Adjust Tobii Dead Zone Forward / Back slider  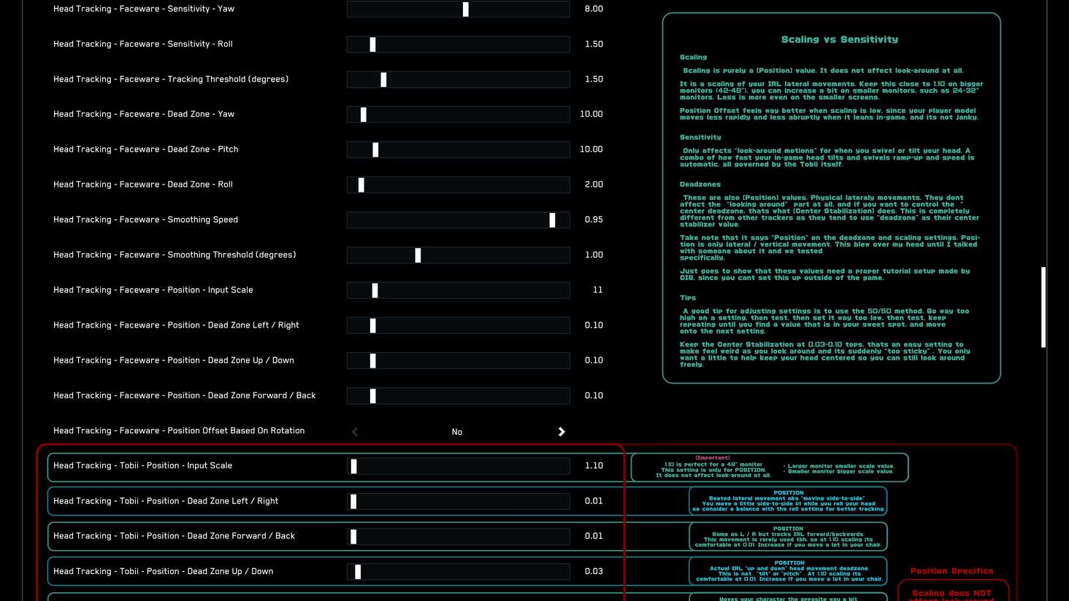(x=353, y=536)
